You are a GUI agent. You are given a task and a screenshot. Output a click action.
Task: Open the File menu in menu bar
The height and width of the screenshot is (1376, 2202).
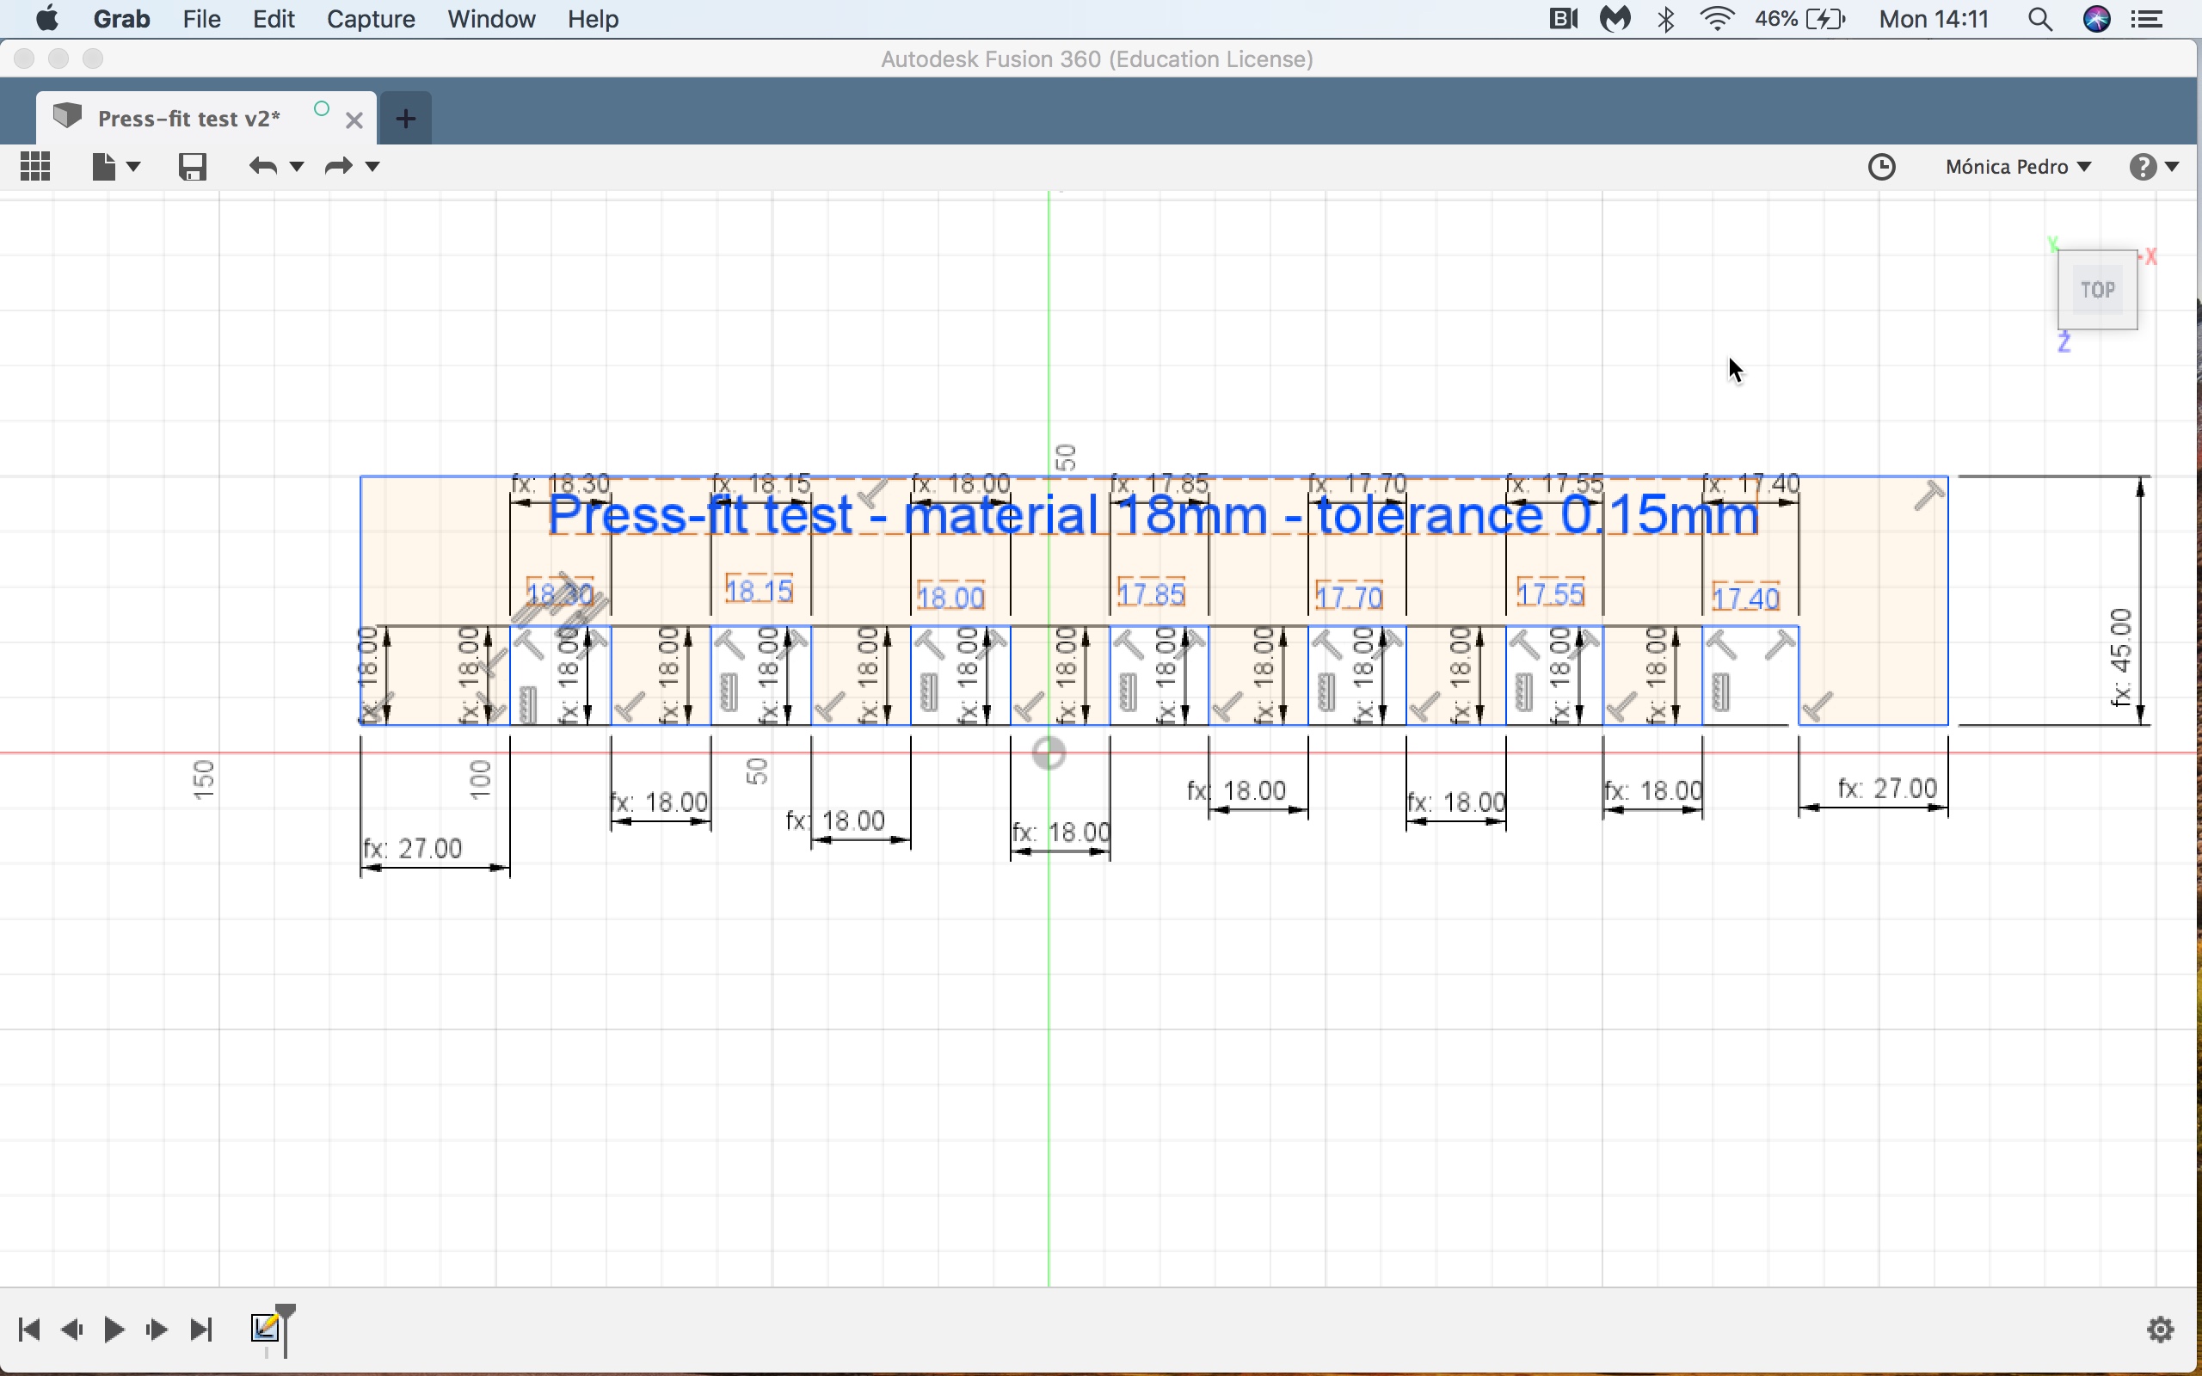[201, 19]
